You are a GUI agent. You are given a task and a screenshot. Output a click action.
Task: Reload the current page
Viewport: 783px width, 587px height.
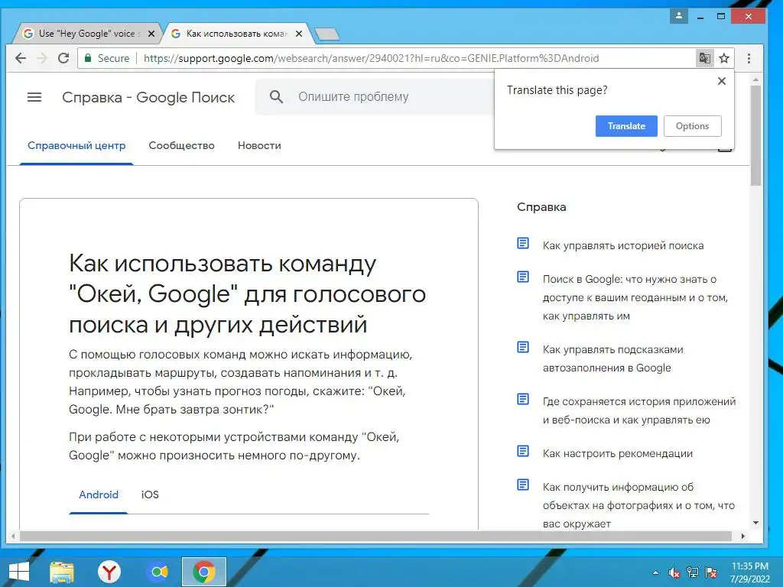tap(63, 58)
